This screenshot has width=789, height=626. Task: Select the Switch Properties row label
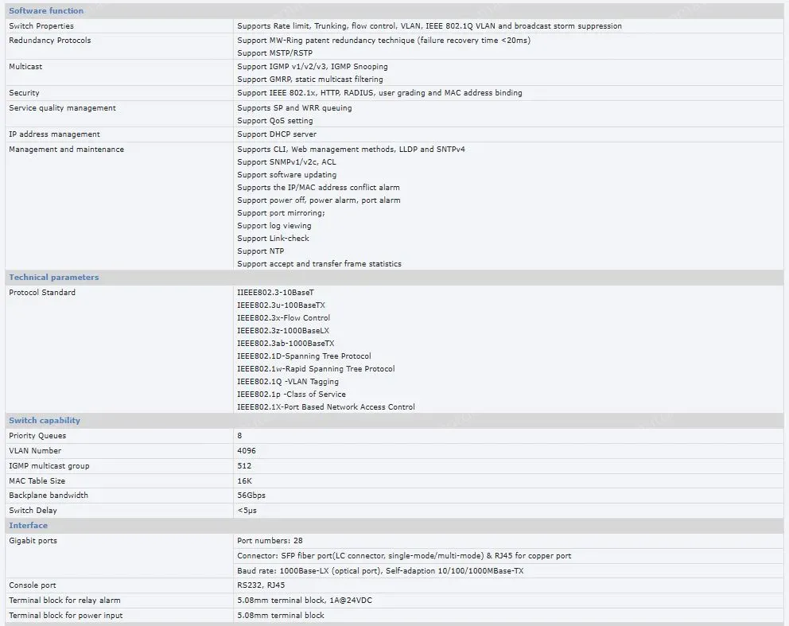[x=41, y=26]
